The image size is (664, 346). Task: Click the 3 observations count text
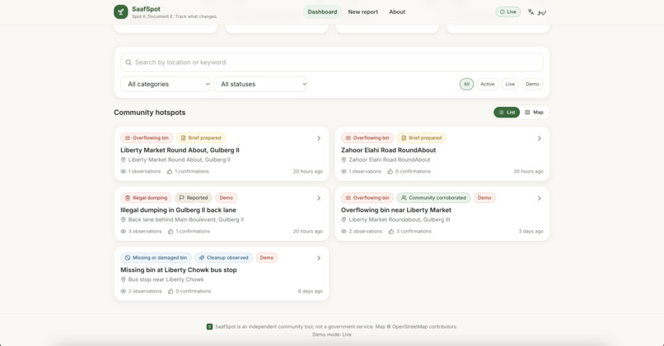tap(145, 232)
